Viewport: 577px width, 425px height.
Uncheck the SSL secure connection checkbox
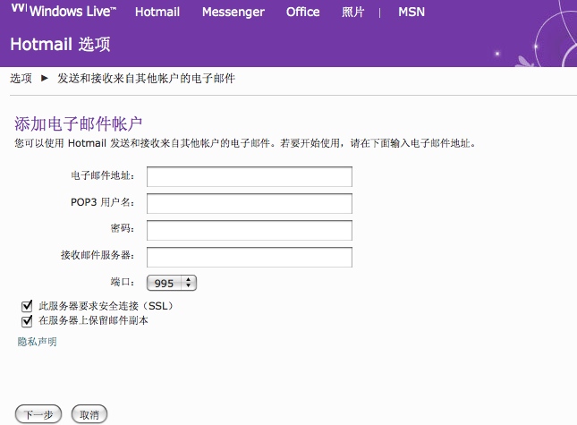(27, 306)
